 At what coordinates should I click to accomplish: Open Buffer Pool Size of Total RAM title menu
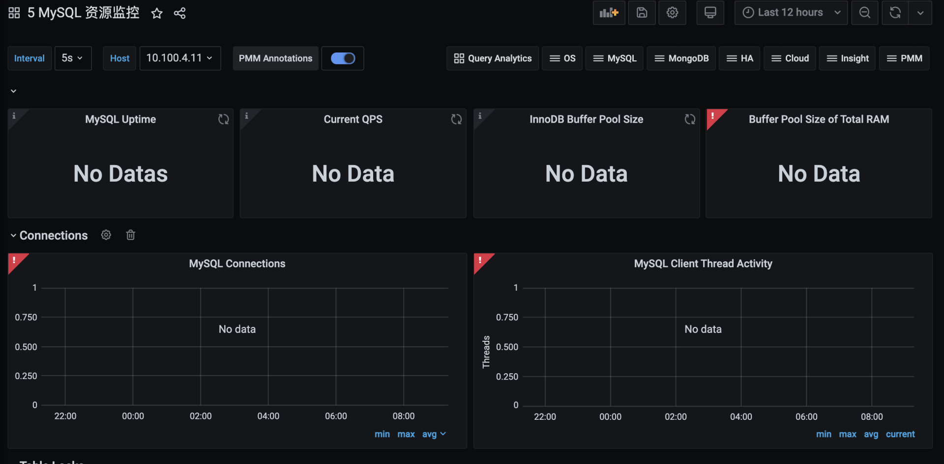[x=819, y=119]
